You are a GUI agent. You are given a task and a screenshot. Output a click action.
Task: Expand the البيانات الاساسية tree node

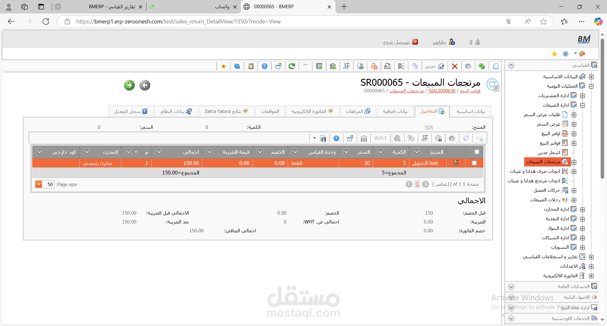(x=591, y=77)
